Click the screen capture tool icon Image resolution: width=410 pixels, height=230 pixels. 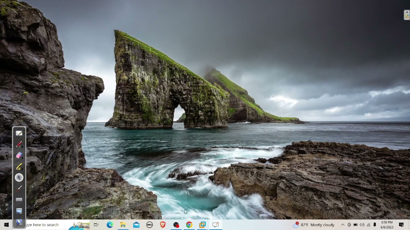pyautogui.click(x=19, y=211)
